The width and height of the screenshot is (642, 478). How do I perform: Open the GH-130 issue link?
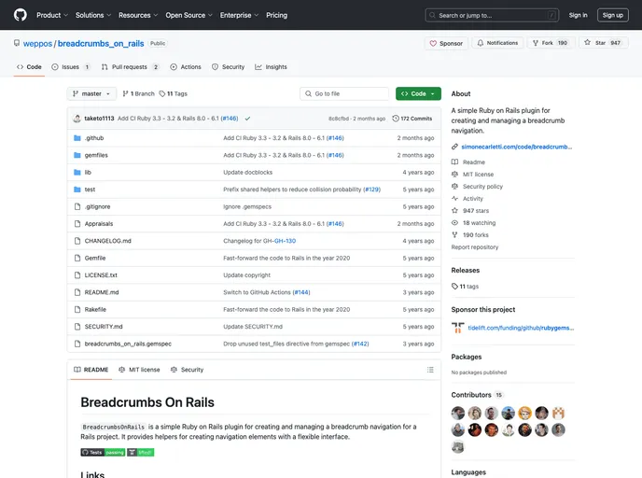click(x=285, y=241)
